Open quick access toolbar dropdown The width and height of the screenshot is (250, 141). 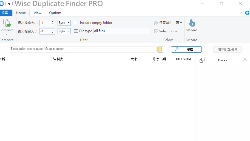pos(9,4)
